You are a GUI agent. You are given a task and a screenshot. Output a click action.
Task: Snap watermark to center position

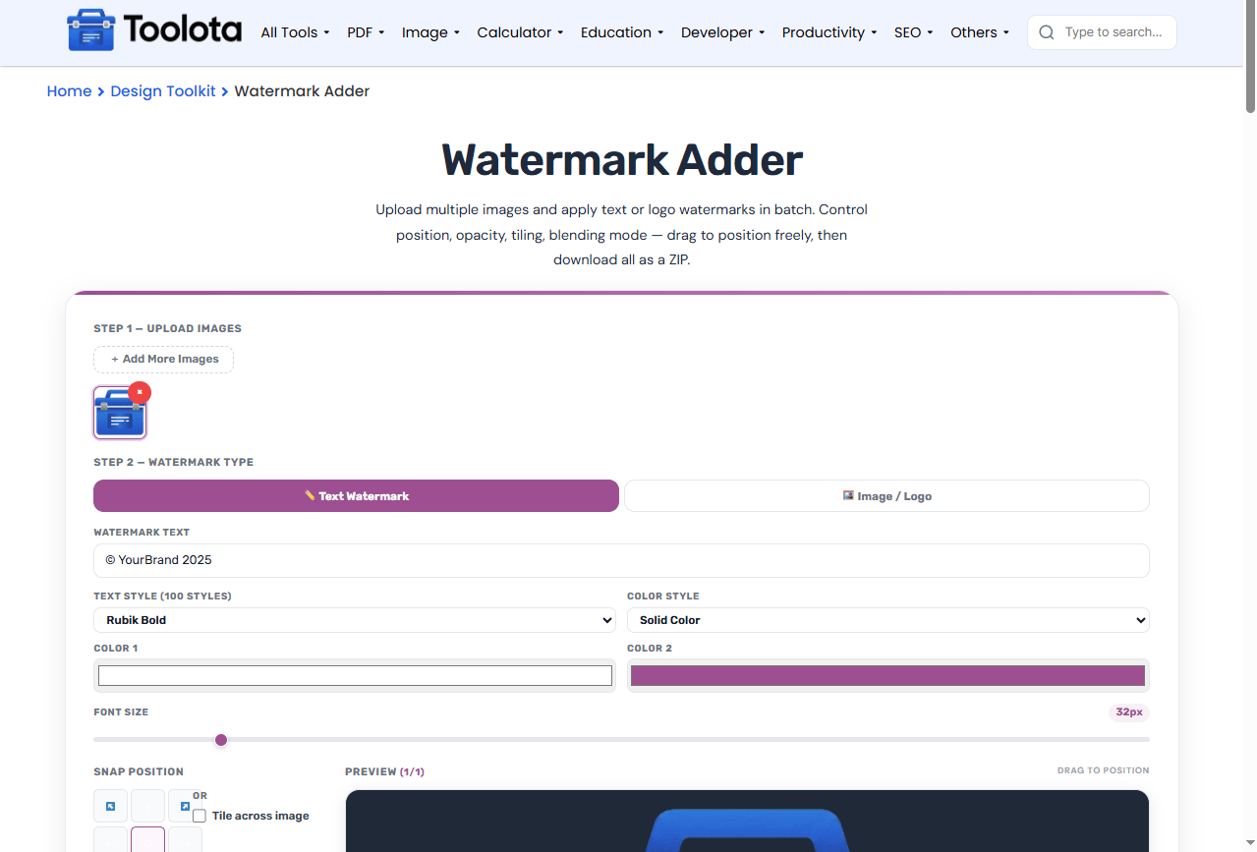(x=147, y=840)
